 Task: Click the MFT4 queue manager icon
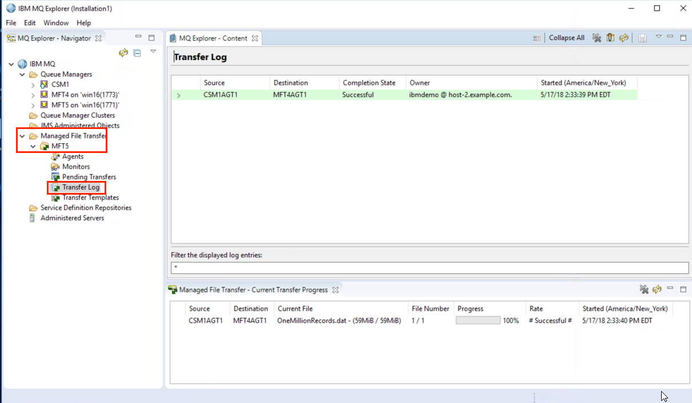[44, 95]
